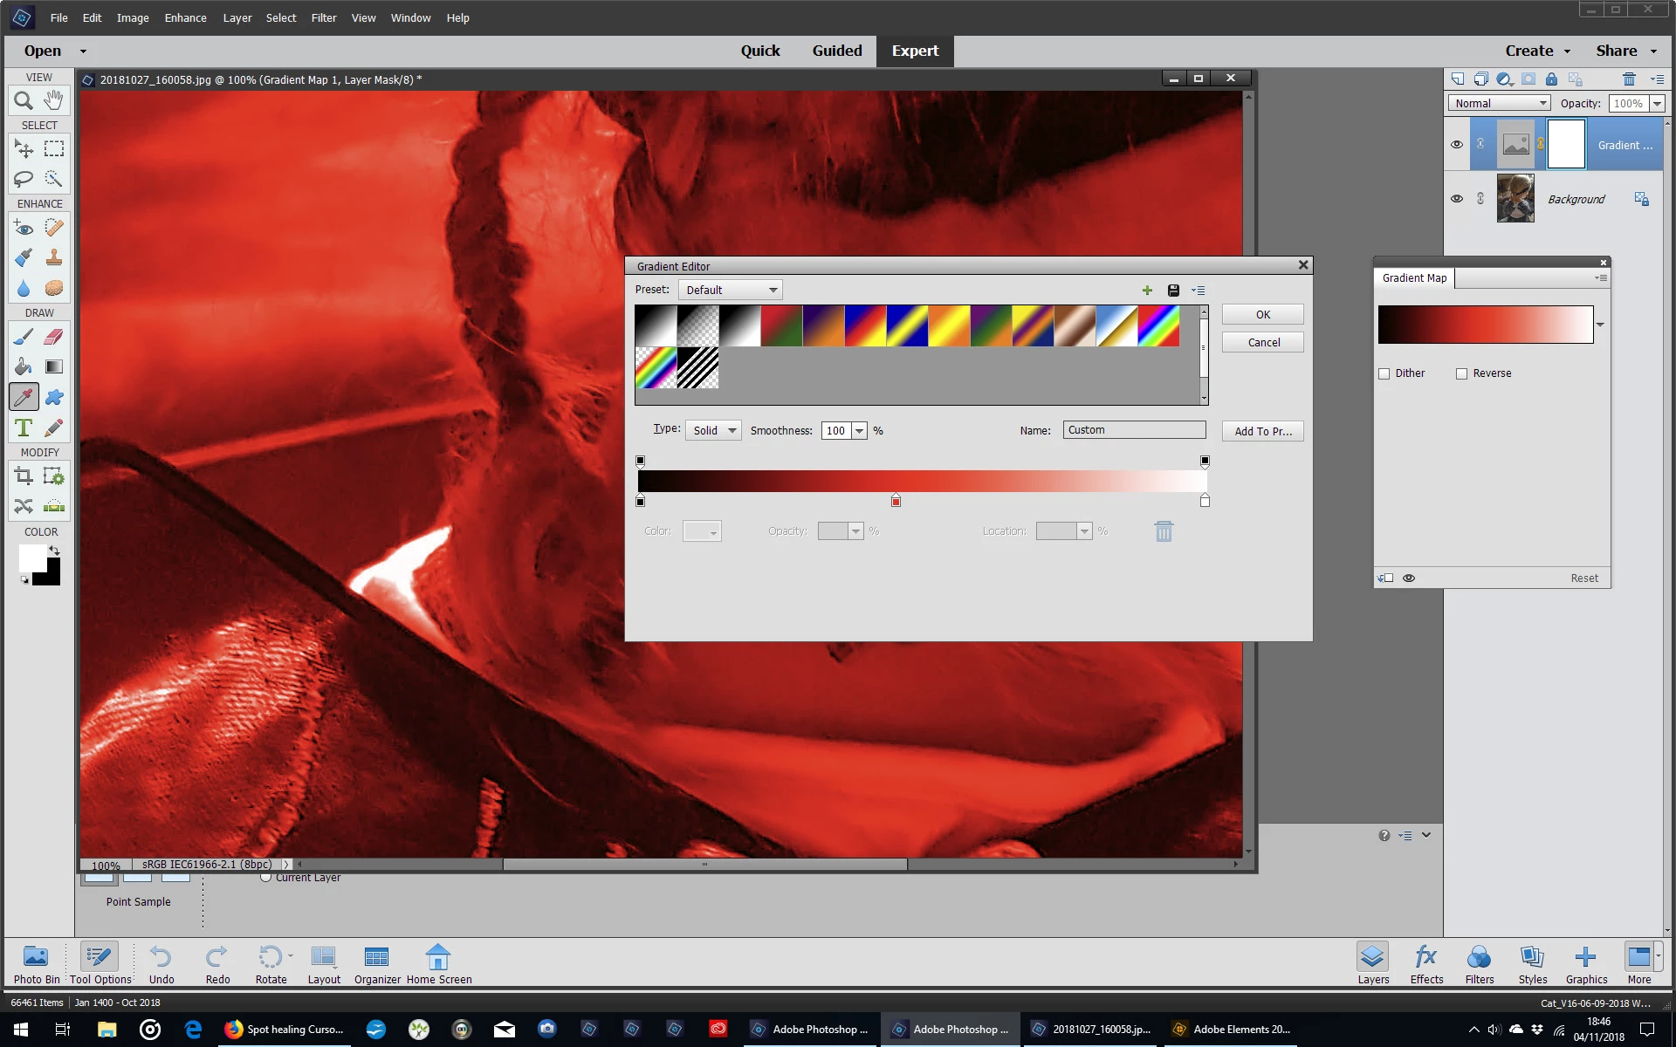Screen dimensions: 1676x1047
Task: Select the Horizontal Type tool
Action: (24, 428)
